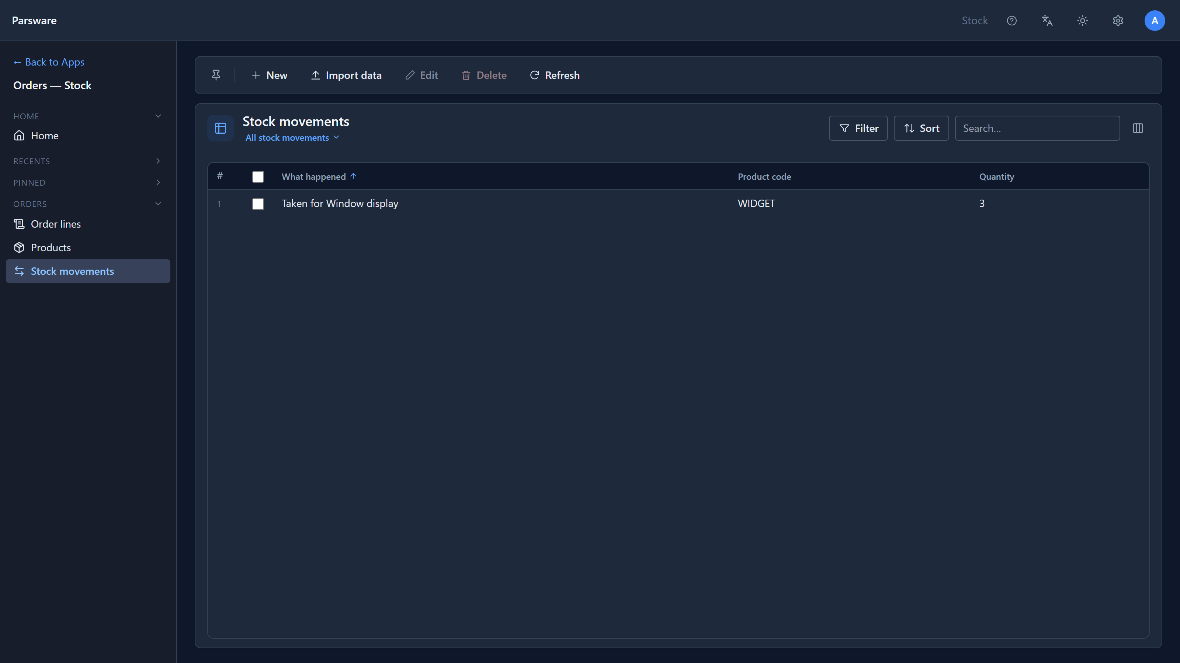The height and width of the screenshot is (663, 1180).
Task: Click the Edit button
Action: coord(422,75)
